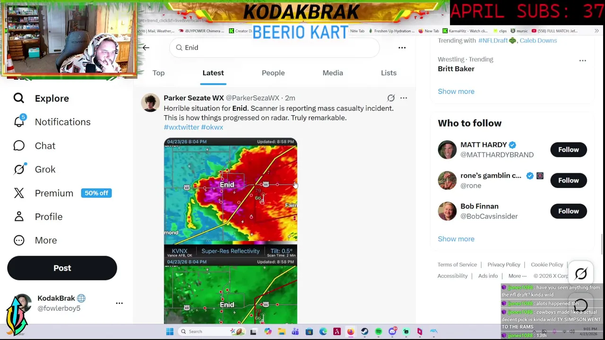This screenshot has height=340, width=605.
Task: Open the Media tab
Action: (333, 73)
